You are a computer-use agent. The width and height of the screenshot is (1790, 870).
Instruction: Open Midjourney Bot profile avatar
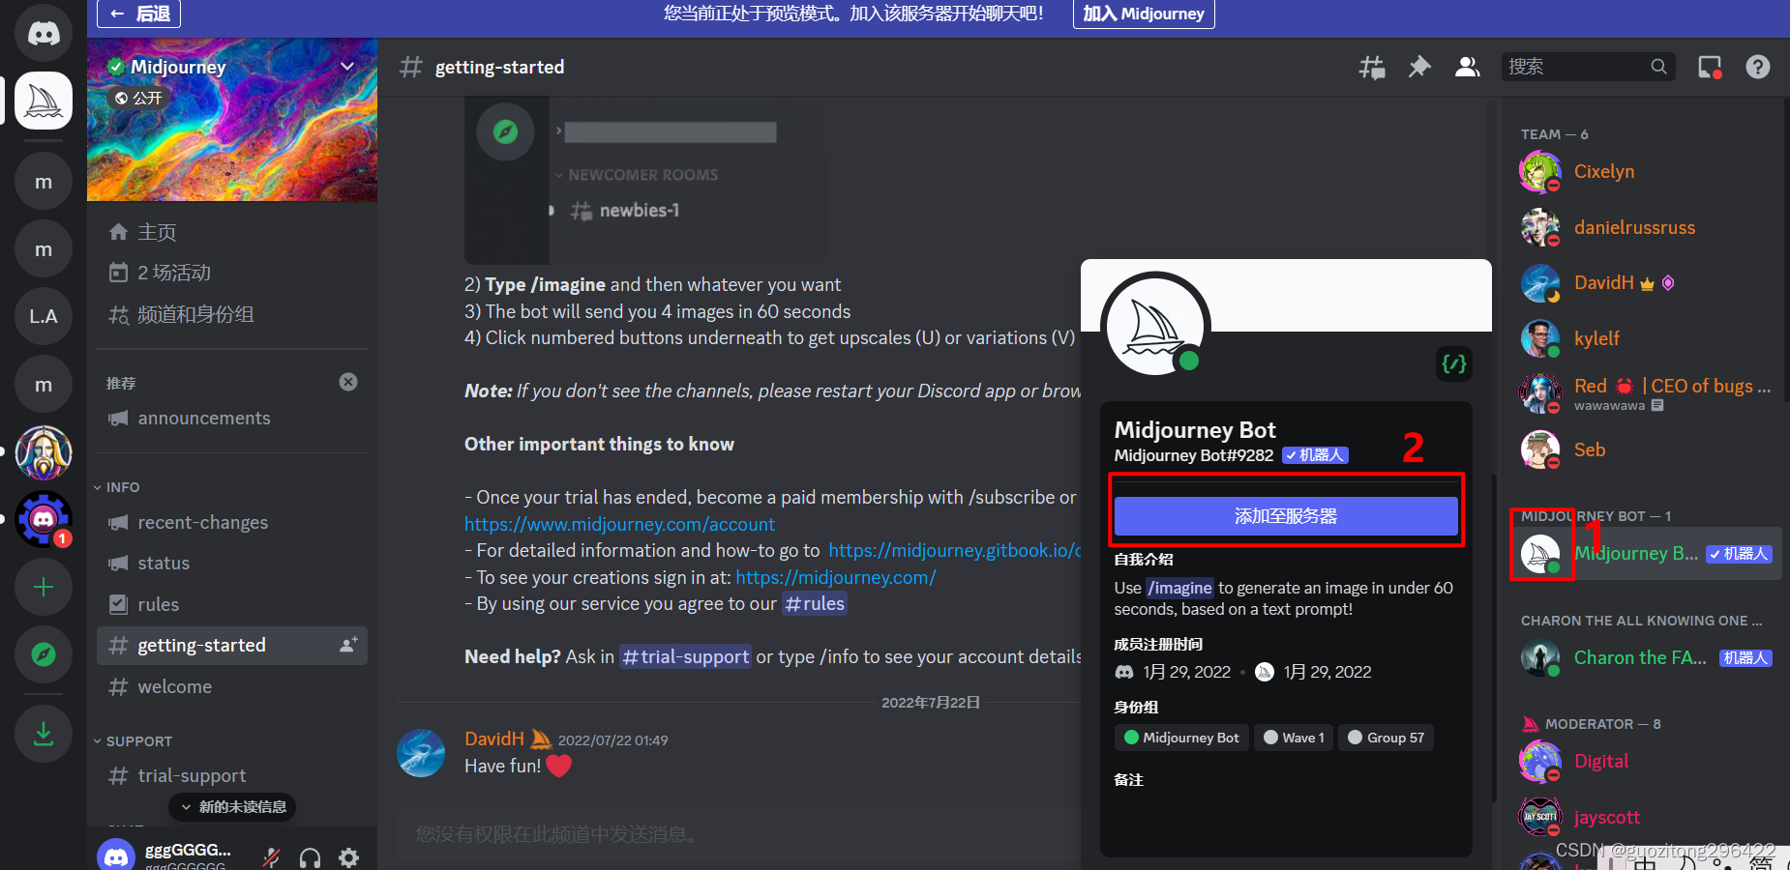(1155, 327)
